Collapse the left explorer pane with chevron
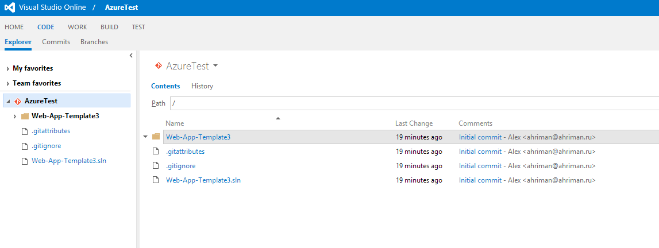The width and height of the screenshot is (659, 248). 131,55
